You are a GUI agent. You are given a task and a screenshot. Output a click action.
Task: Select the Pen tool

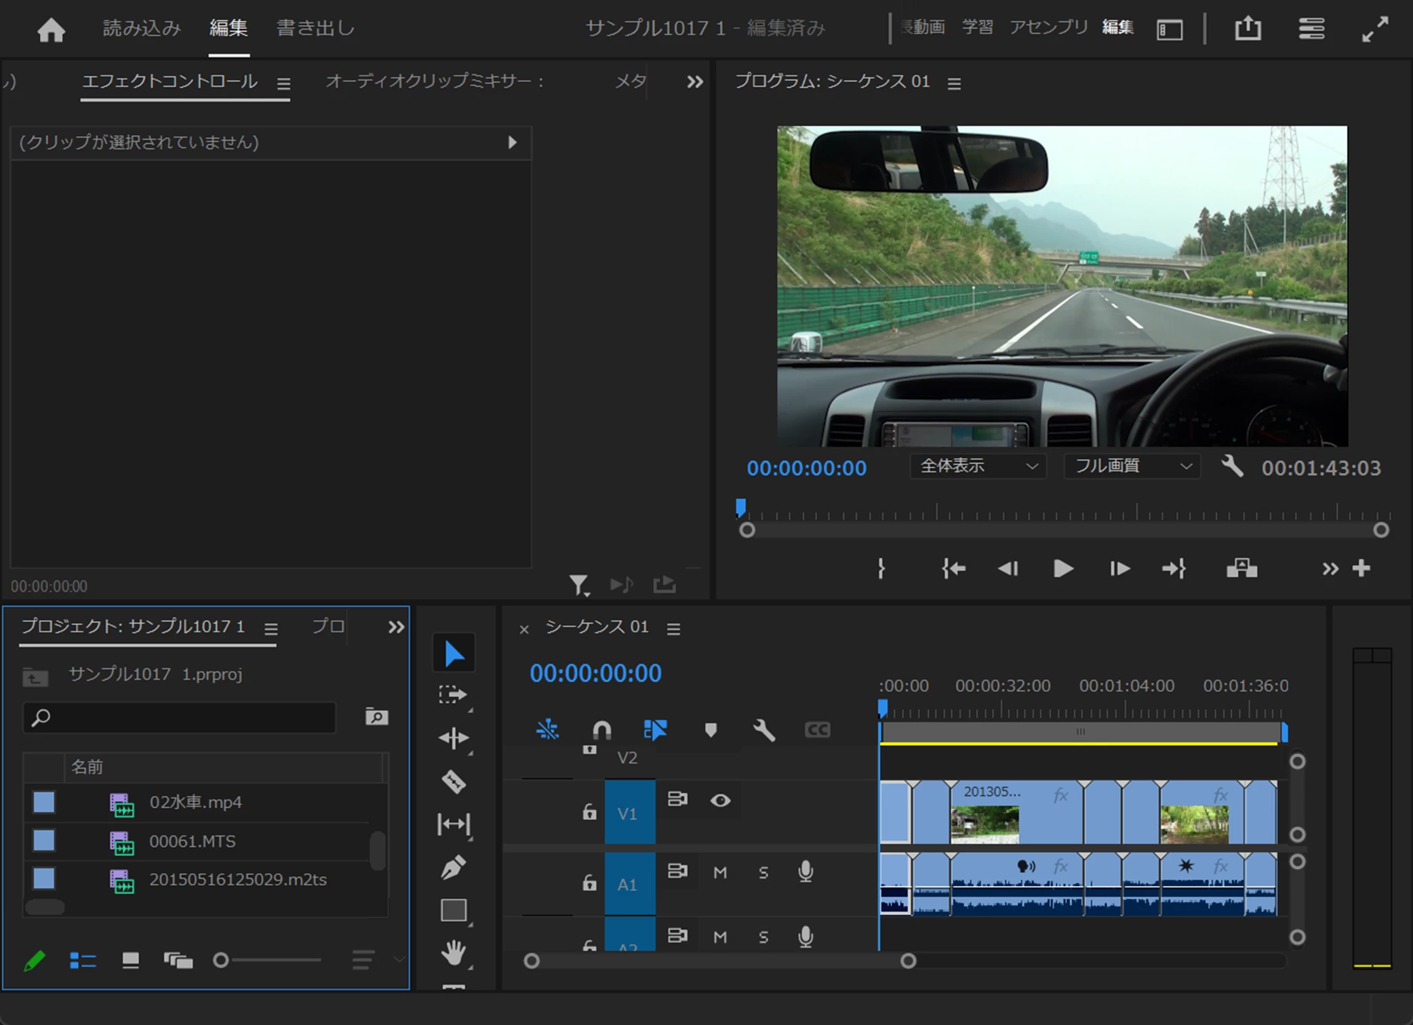[454, 867]
